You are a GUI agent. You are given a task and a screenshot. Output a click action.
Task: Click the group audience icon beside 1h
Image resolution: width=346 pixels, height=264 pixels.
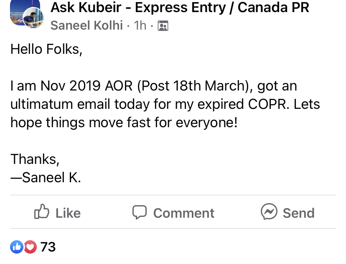[163, 26]
